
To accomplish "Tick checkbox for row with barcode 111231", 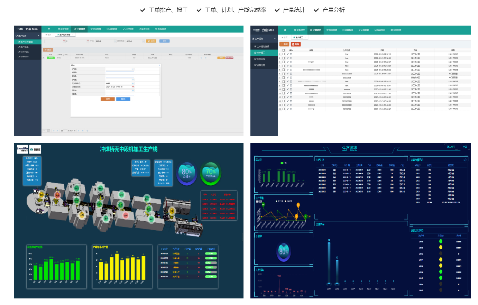I will (284, 62).
